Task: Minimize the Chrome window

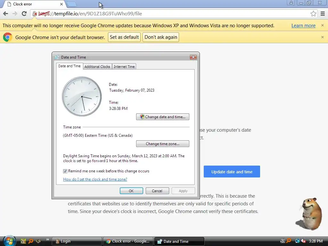Action: point(301,3)
